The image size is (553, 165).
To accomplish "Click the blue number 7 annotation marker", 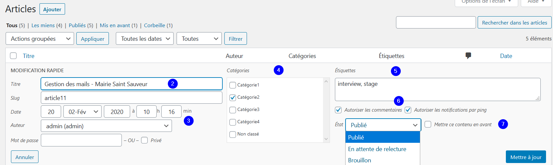I will tap(503, 124).
